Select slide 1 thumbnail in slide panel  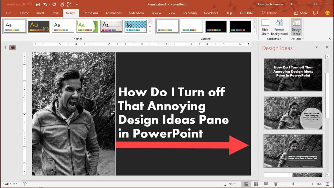[x=13, y=48]
